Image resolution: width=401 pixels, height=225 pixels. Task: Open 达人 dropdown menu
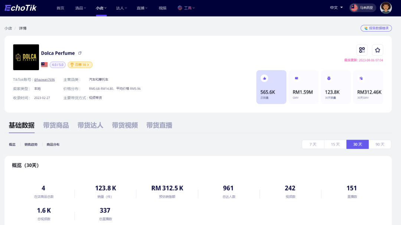121,8
